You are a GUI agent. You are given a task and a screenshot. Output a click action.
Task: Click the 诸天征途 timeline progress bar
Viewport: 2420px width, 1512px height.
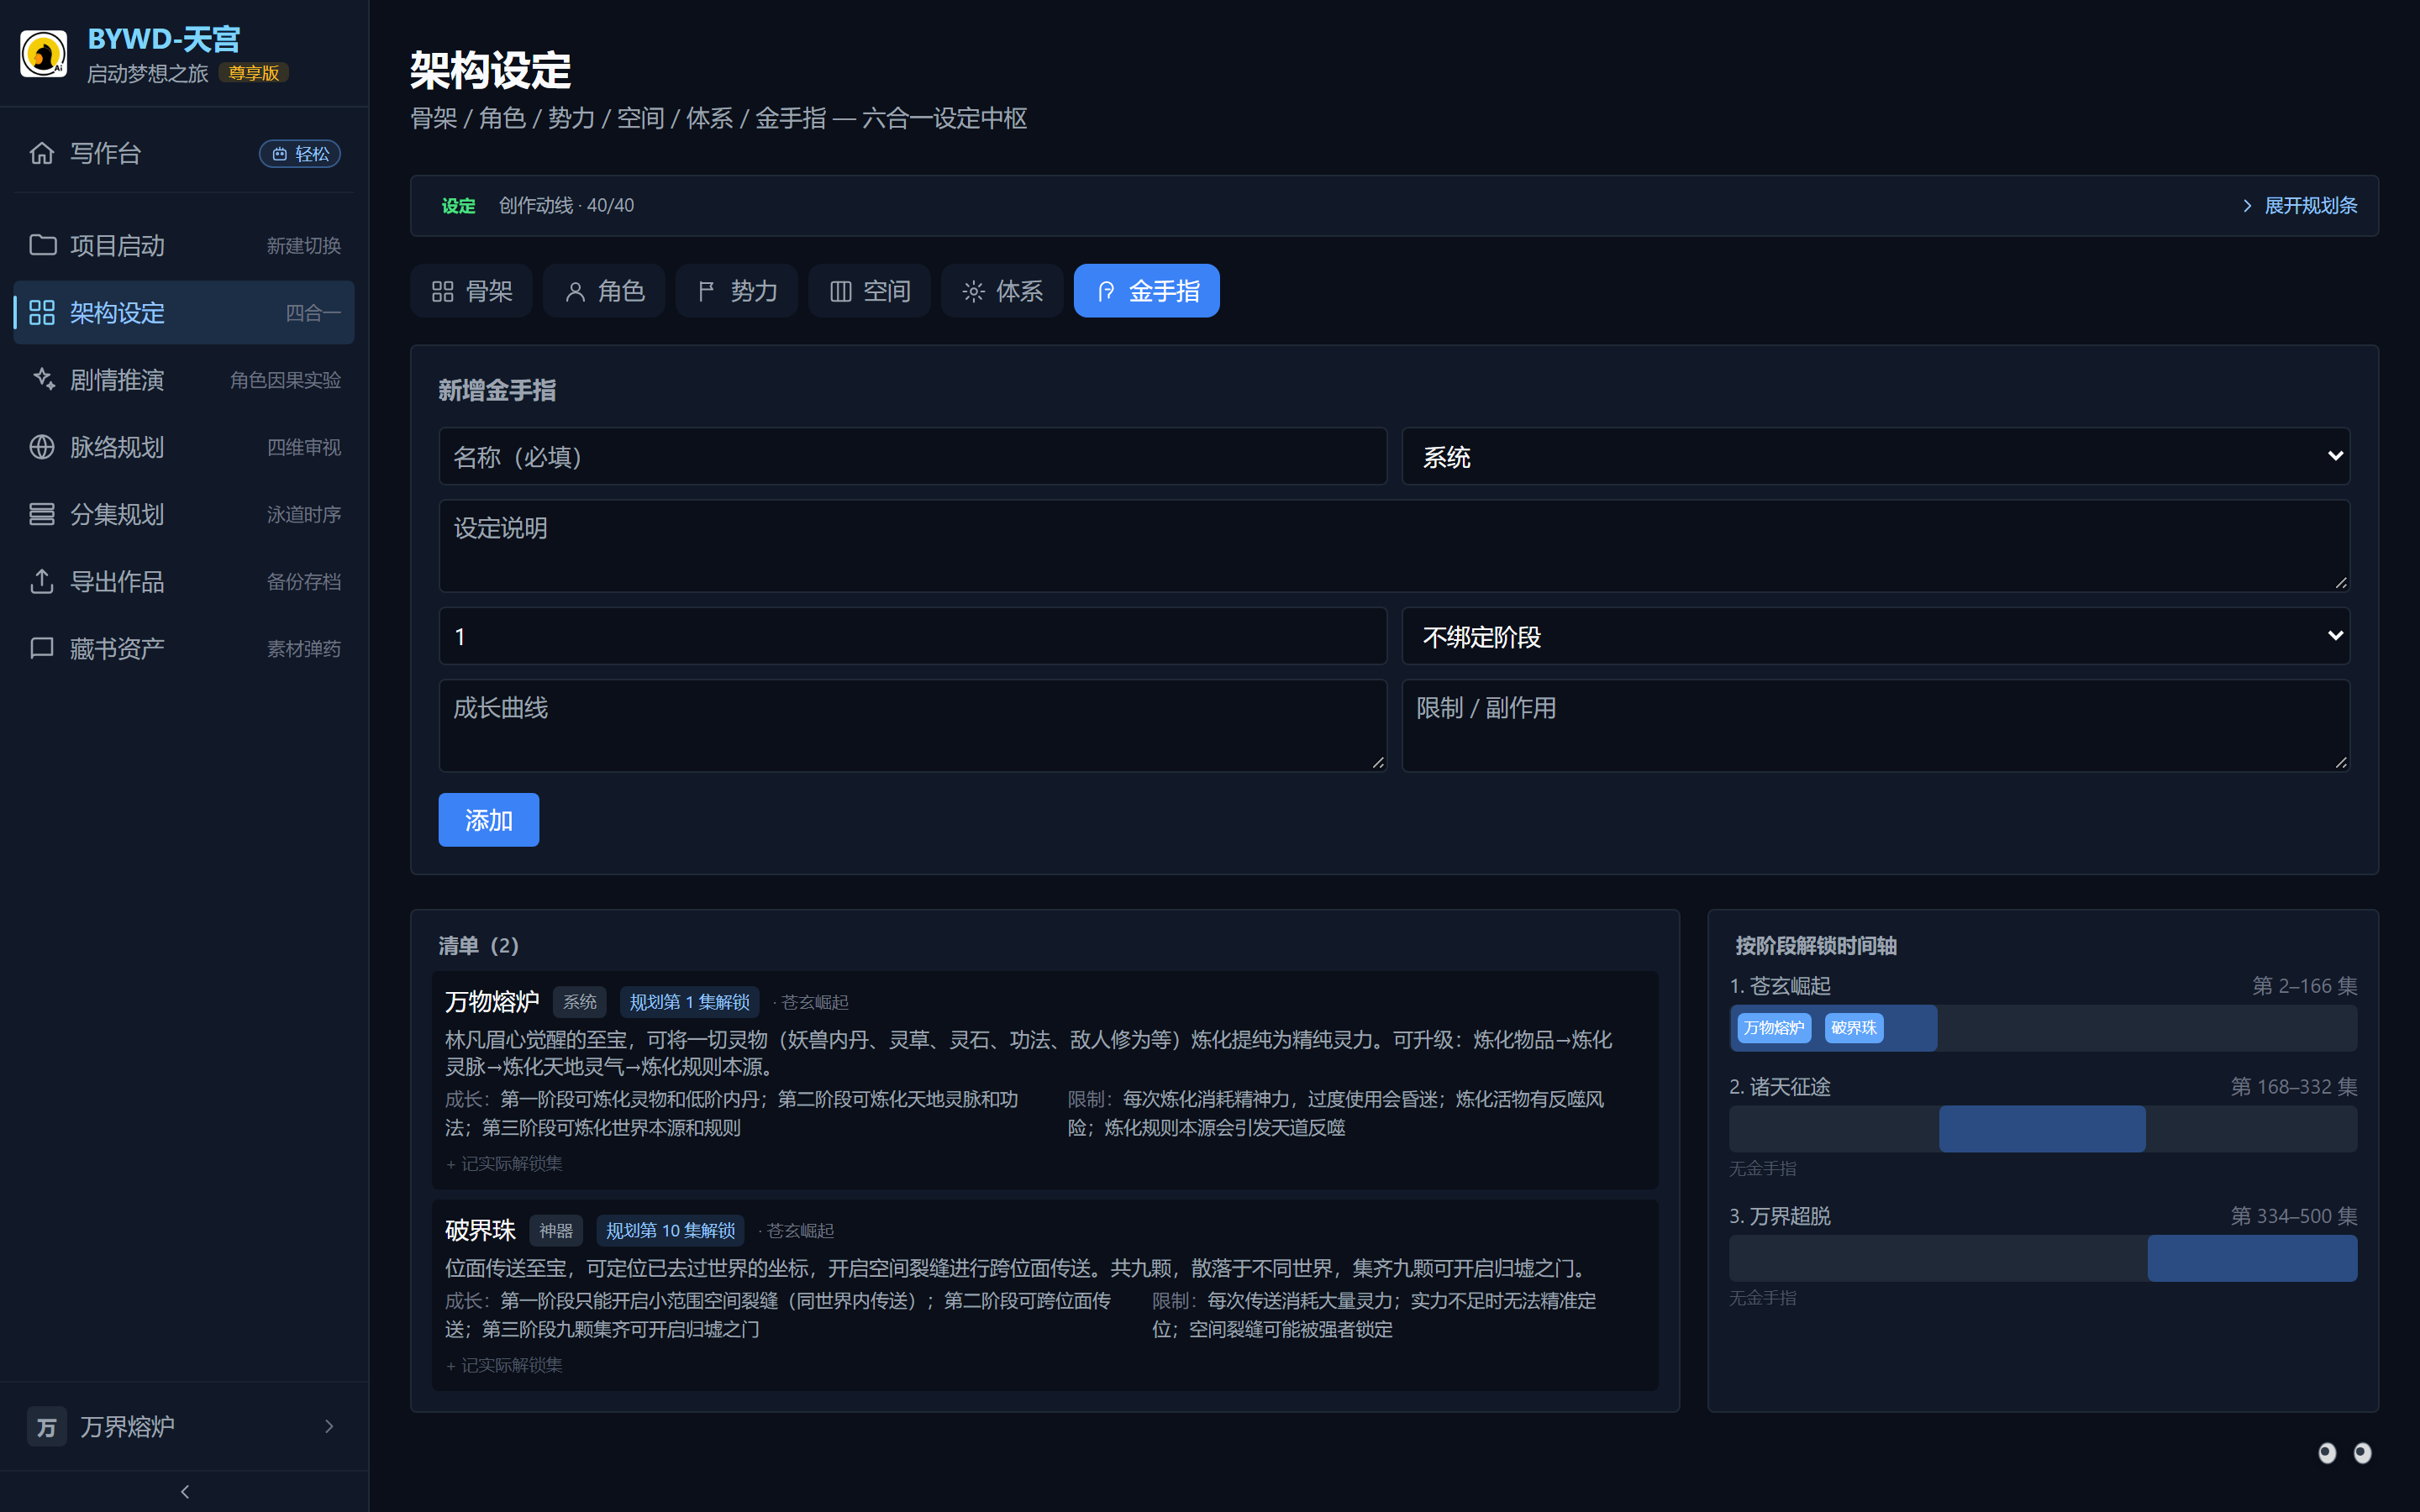[2043, 1129]
